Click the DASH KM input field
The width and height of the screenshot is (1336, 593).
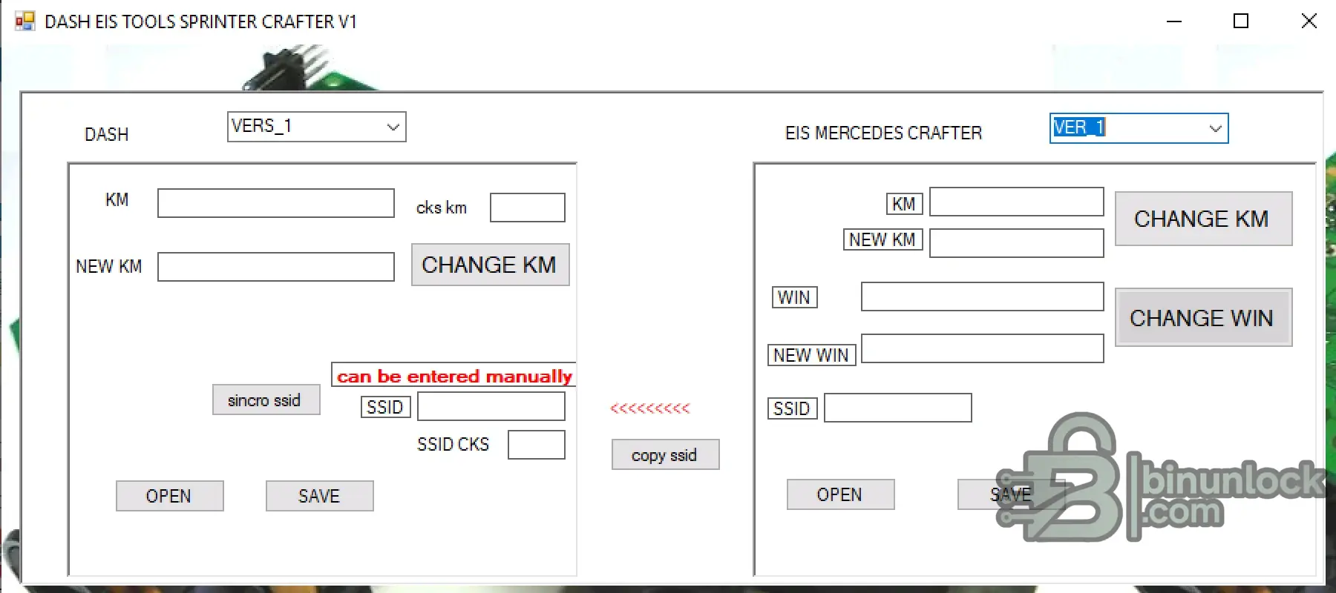tap(276, 203)
